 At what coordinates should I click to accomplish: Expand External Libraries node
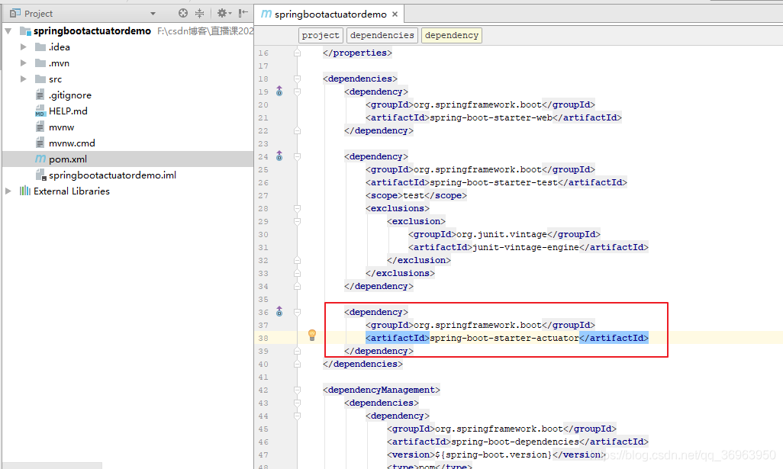pyautogui.click(x=8, y=191)
